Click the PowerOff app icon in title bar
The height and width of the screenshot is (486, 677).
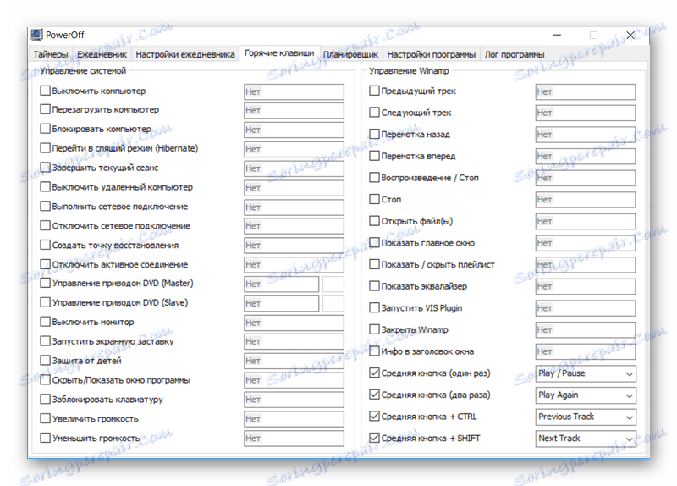pyautogui.click(x=37, y=35)
